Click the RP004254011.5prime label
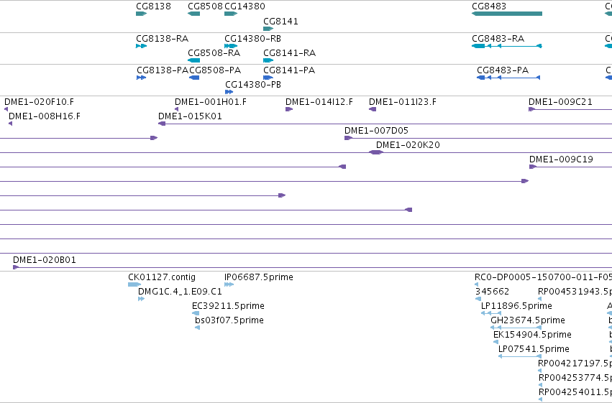612x403 pixels. point(575,392)
